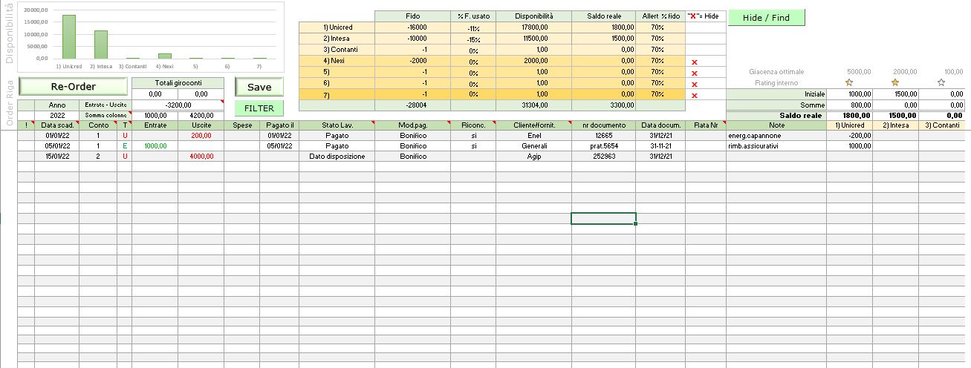Click the 1) Unicred Fido cell -16000
Screen dimensions: 971x368
pyautogui.click(x=412, y=27)
